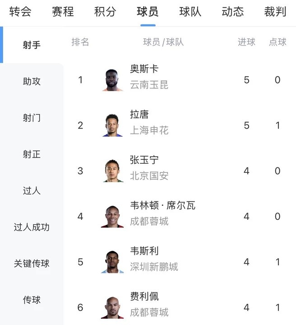Click 奥斯卡's player avatar
This screenshot has width=296, height=325.
[x=112, y=80]
